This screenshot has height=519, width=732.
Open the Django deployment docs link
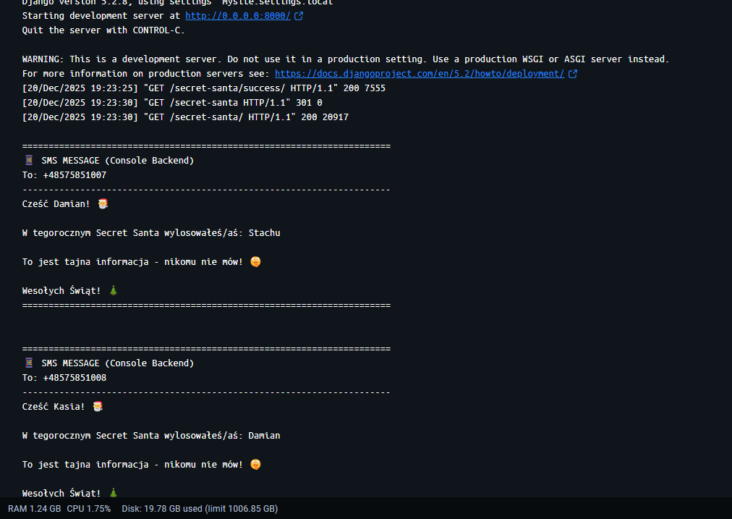click(420, 74)
